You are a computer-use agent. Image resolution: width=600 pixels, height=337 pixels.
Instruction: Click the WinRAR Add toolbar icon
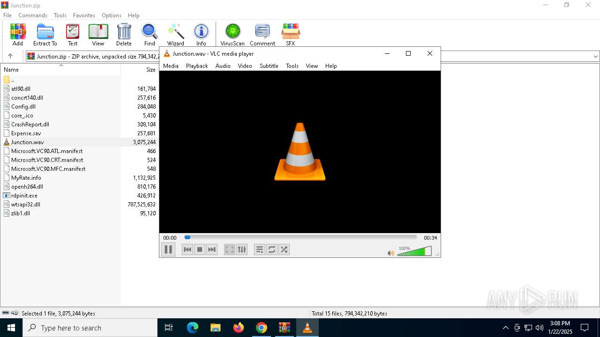tap(18, 35)
